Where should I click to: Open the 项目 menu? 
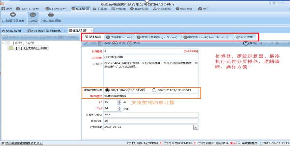coord(7,9)
